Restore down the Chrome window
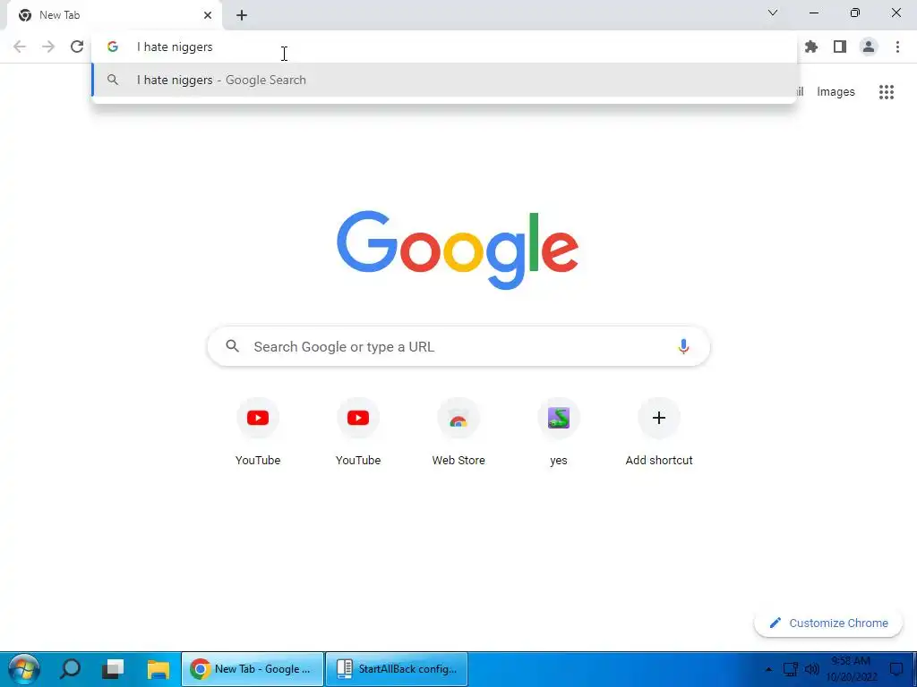This screenshot has height=687, width=917. (x=855, y=13)
